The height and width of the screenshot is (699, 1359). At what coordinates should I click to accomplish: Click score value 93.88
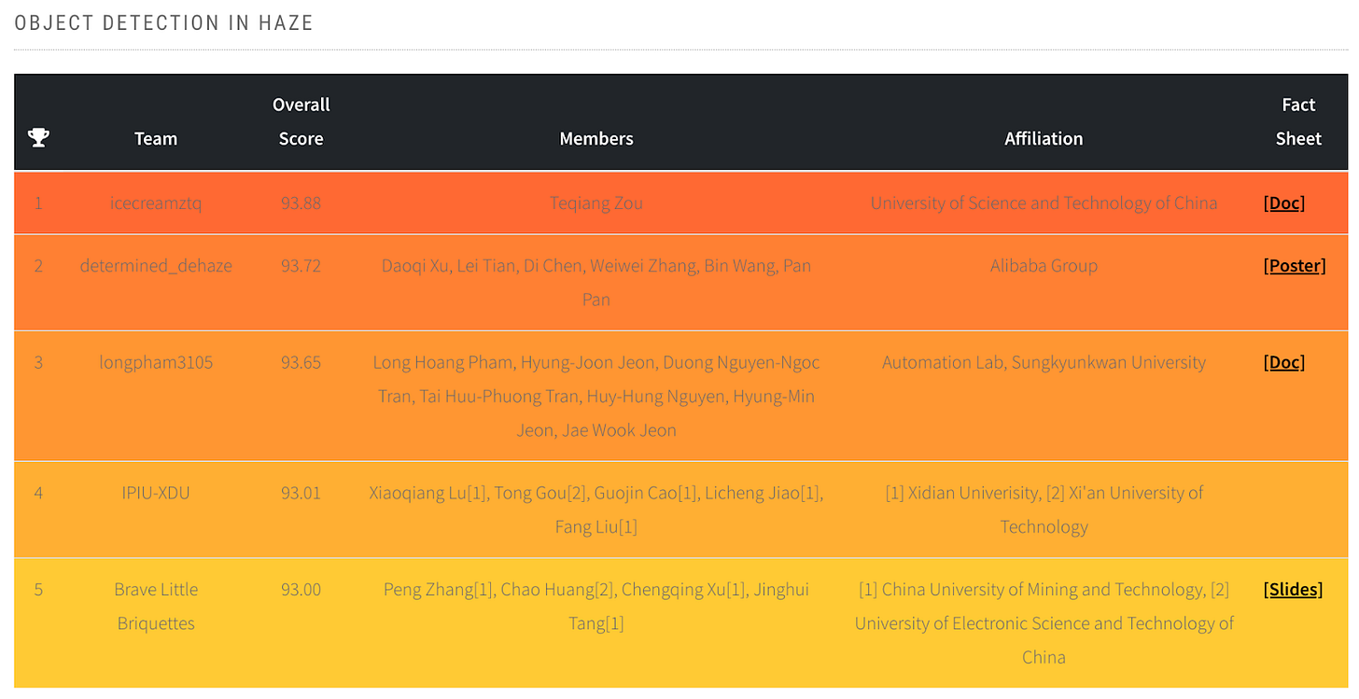point(301,203)
